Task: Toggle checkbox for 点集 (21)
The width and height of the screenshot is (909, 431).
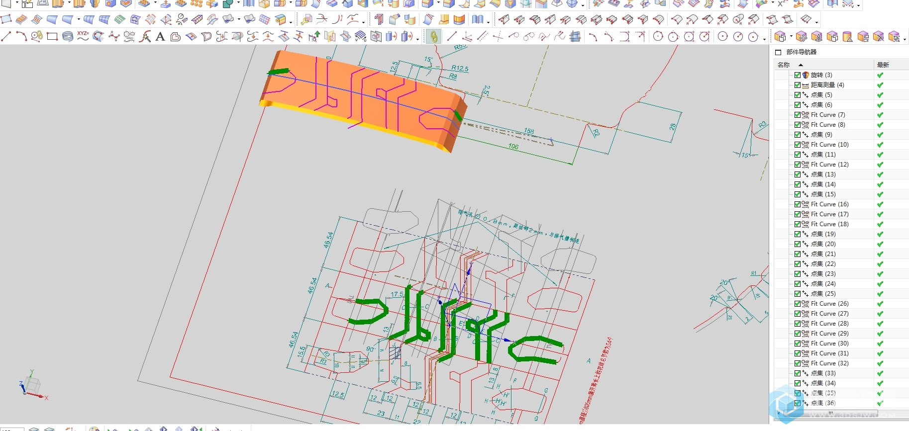Action: (x=798, y=254)
